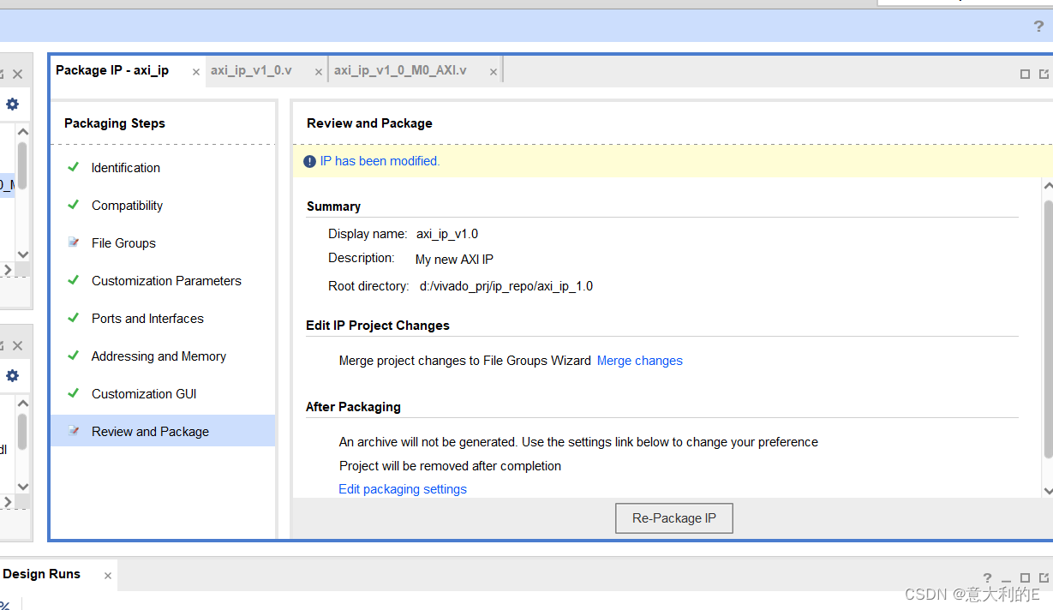Click the Customization GUI checkmark icon
Viewport: 1053px width, 610px height.
tap(74, 393)
